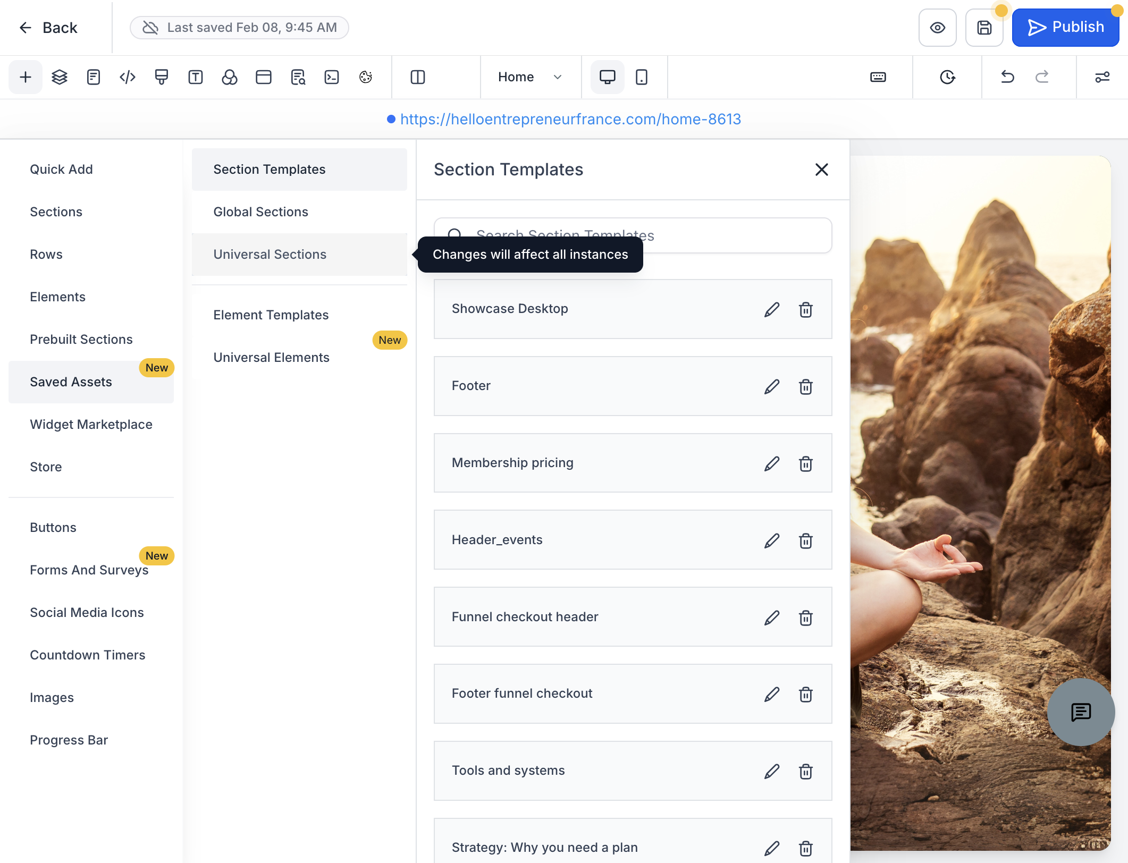Screen dimensions: 1128x863
Task: Open the Layers stack icon
Action: 60,78
